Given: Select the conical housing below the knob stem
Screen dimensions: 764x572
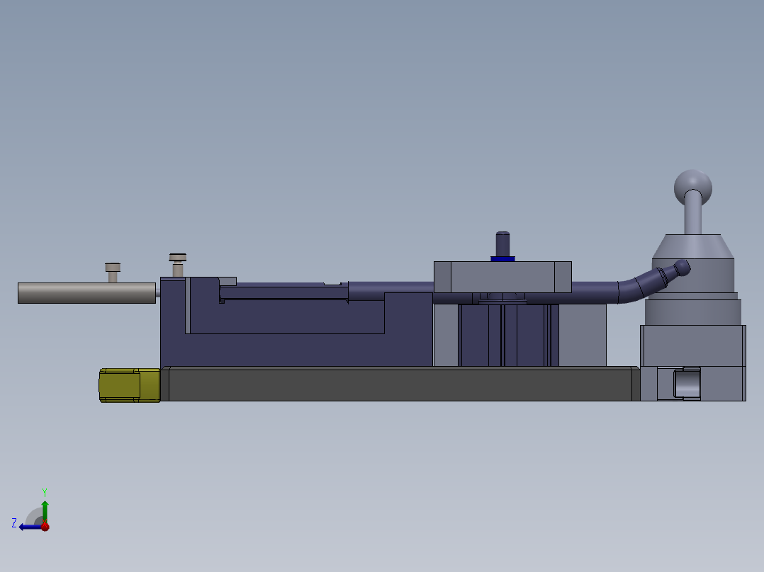Looking at the screenshot, I should 693,246.
